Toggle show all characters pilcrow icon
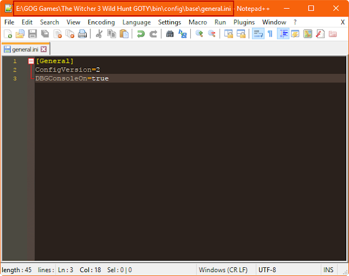The width and height of the screenshot is (349, 276). (270, 34)
